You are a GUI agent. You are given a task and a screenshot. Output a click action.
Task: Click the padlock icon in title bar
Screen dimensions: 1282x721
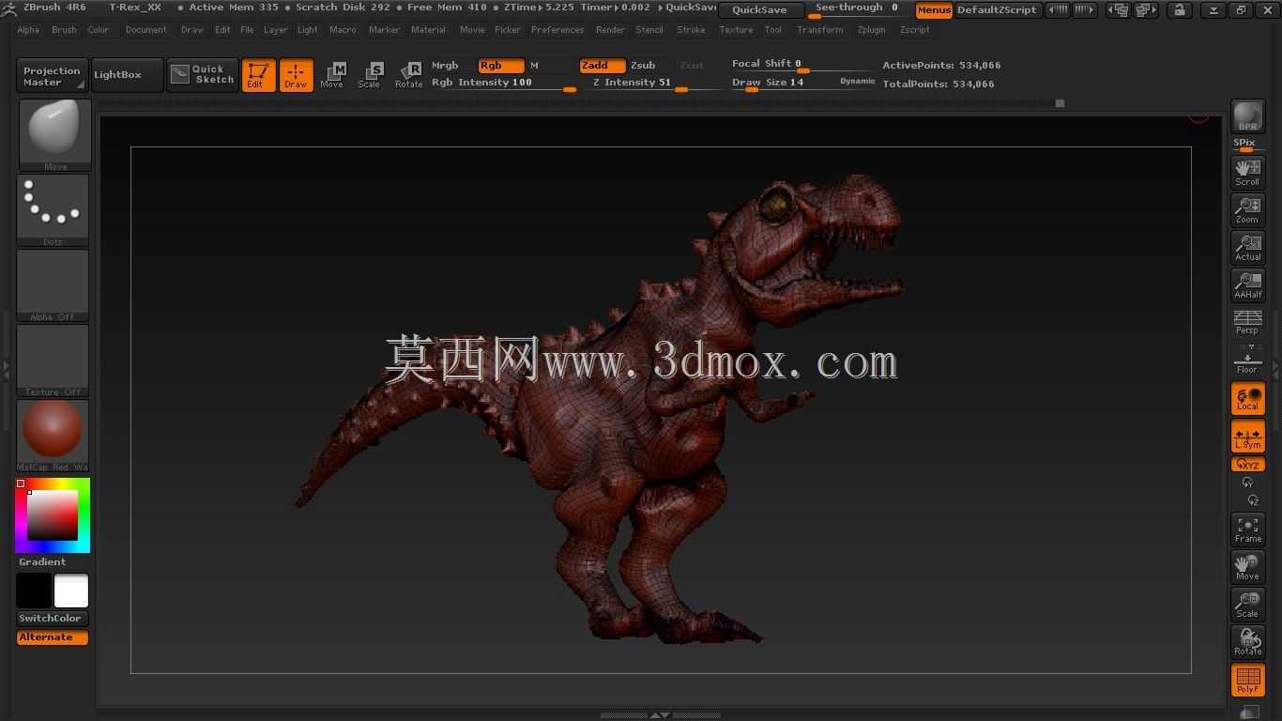coord(1180,10)
